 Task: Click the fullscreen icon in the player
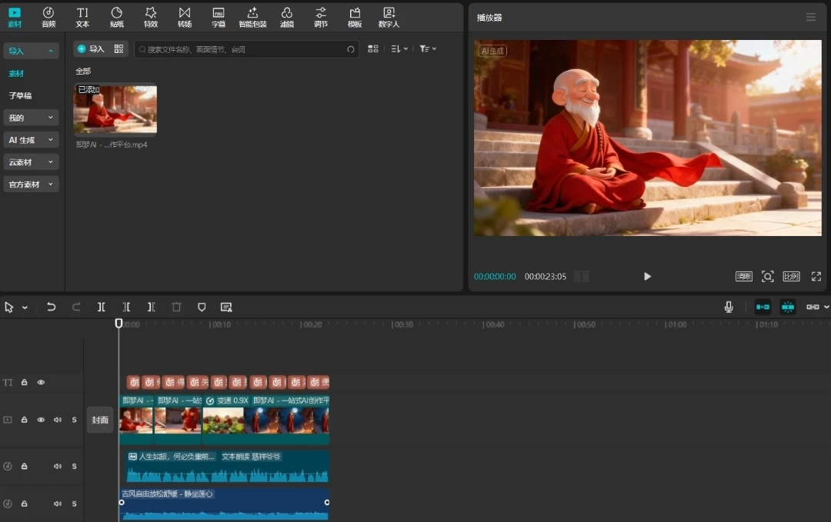816,276
